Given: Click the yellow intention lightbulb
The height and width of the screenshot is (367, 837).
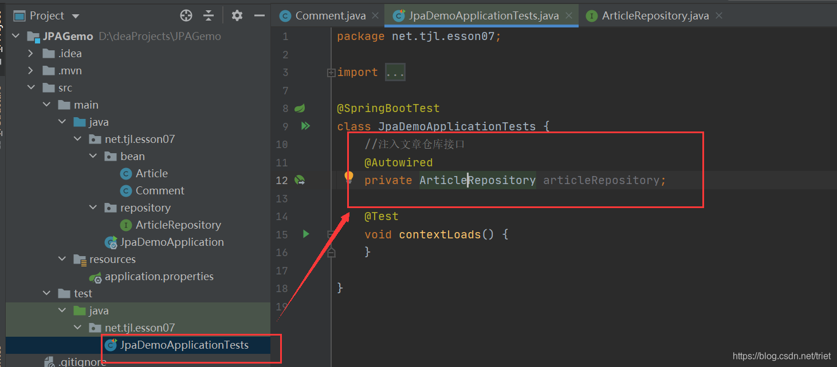Looking at the screenshot, I should click(x=349, y=177).
